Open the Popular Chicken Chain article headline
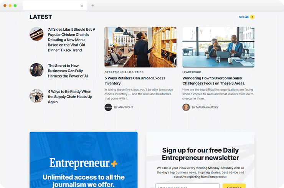The image size is (284, 188). click(x=71, y=40)
